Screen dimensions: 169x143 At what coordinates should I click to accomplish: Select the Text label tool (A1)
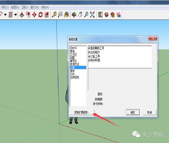click(60, 15)
